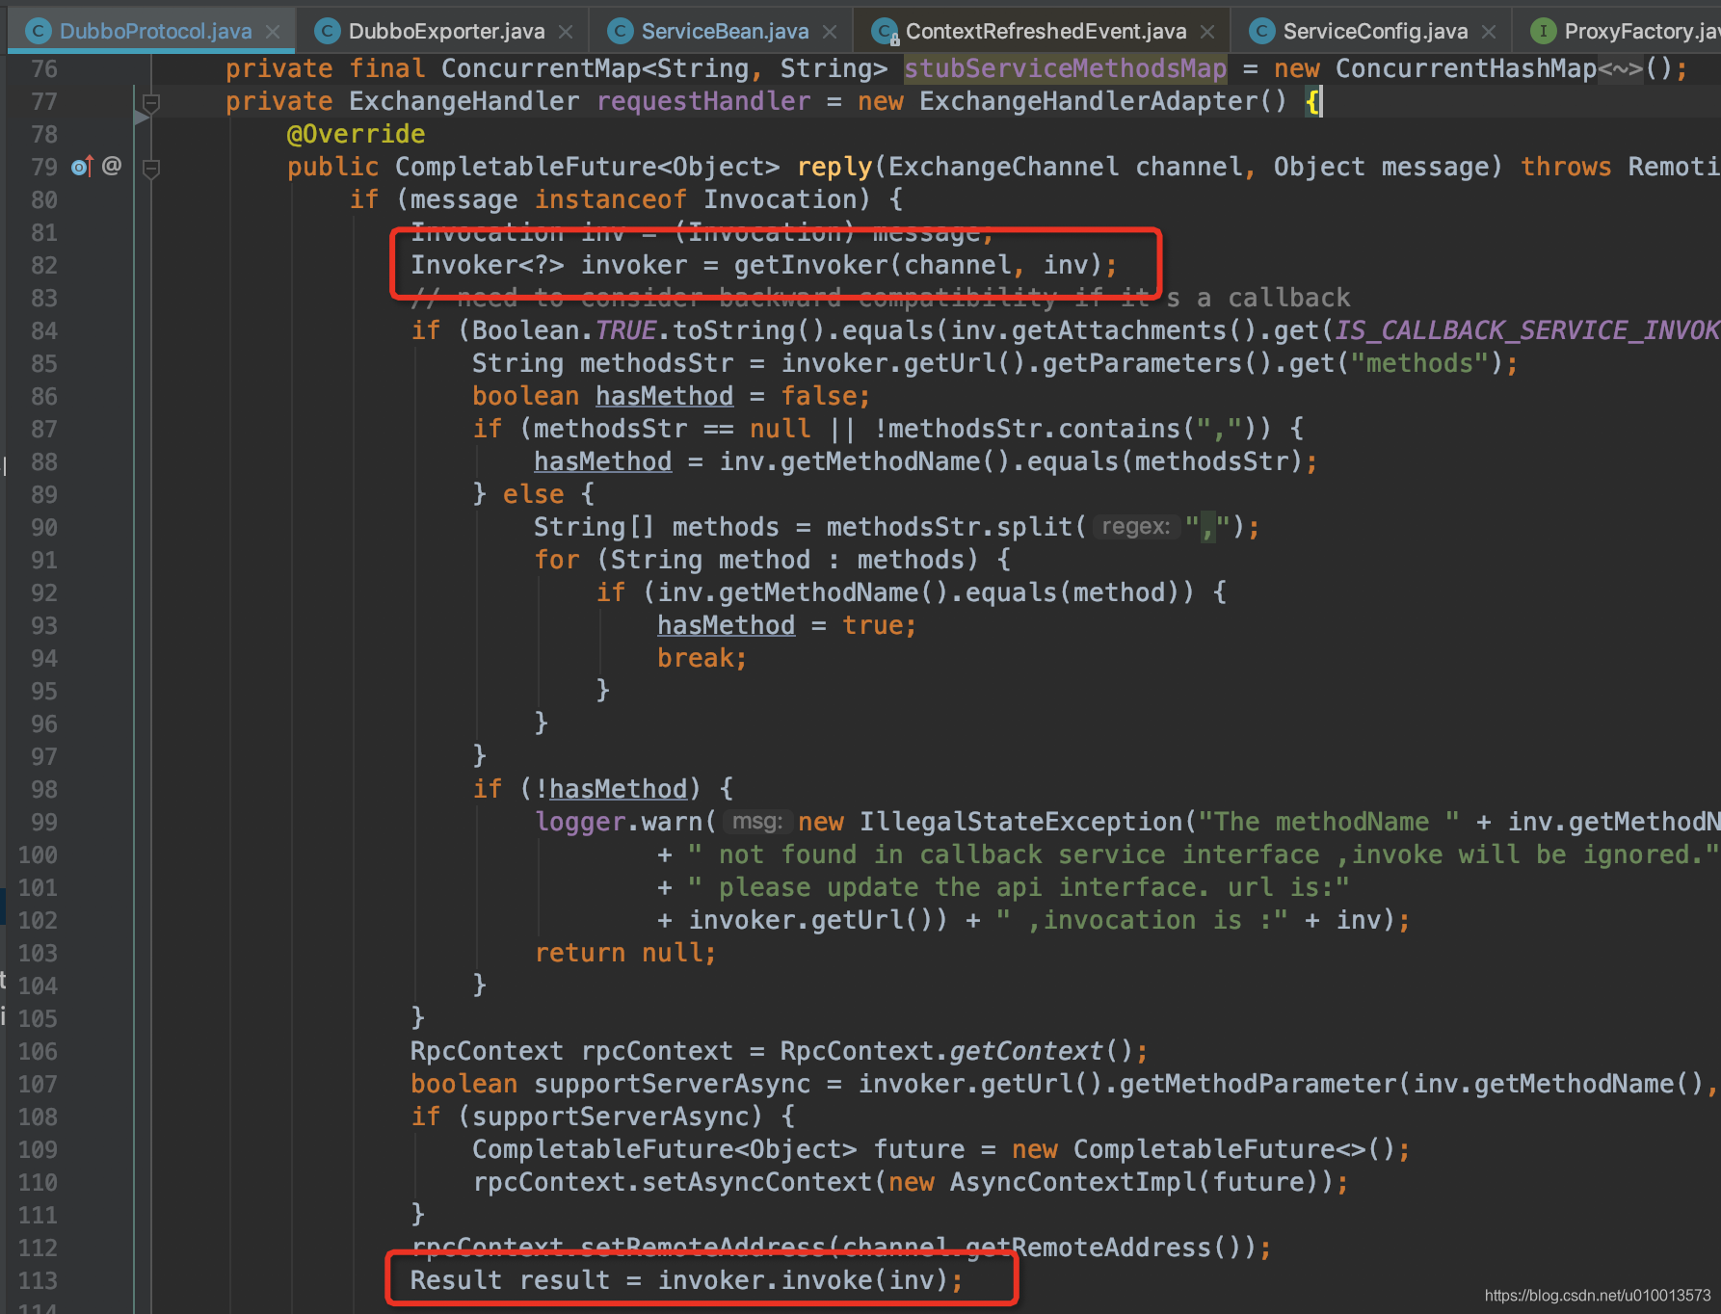This screenshot has height=1314, width=1721.
Task: Collapse the code block at line 77
Action: point(151,102)
